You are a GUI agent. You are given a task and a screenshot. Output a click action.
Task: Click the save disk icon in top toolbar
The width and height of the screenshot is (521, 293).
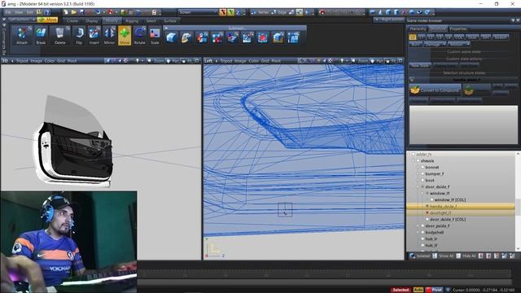(81, 12)
